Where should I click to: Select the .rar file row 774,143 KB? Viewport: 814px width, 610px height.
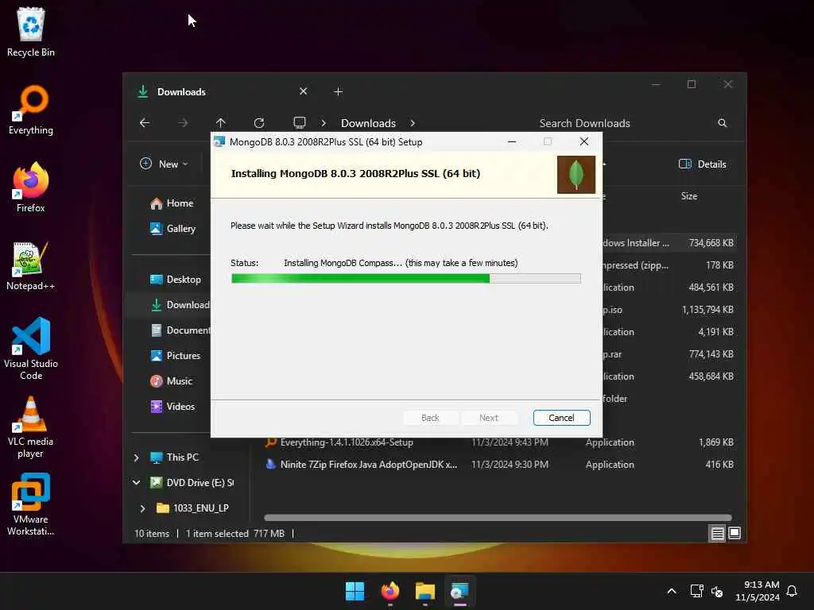(x=669, y=354)
